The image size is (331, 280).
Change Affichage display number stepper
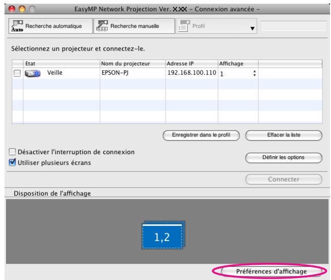pyautogui.click(x=255, y=73)
